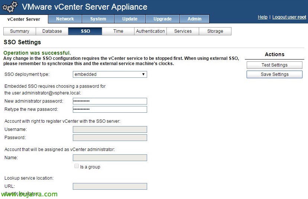This screenshot has height=199, width=308.
Task: Click the Save Settings button
Action: [x=275, y=74]
